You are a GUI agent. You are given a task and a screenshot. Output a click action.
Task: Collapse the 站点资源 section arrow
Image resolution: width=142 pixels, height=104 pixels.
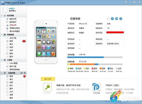(2, 15)
